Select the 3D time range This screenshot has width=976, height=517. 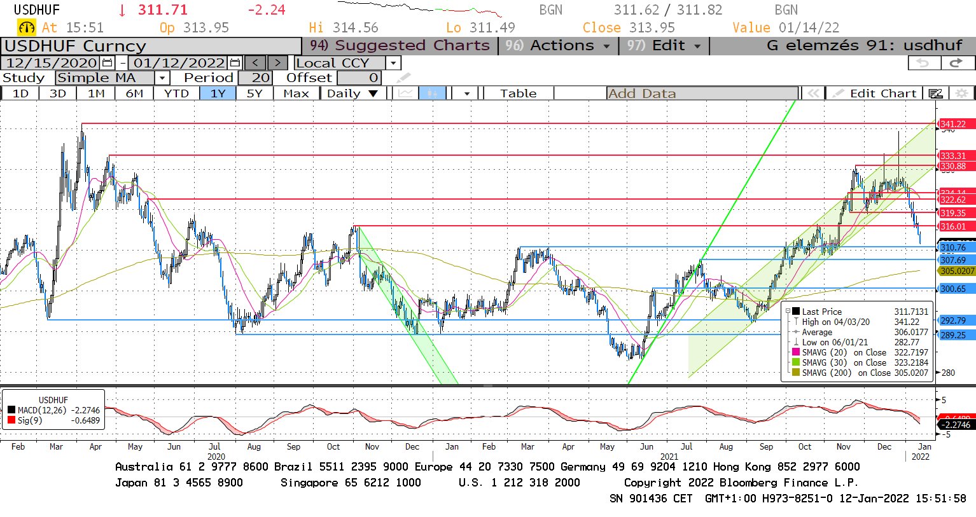(58, 93)
